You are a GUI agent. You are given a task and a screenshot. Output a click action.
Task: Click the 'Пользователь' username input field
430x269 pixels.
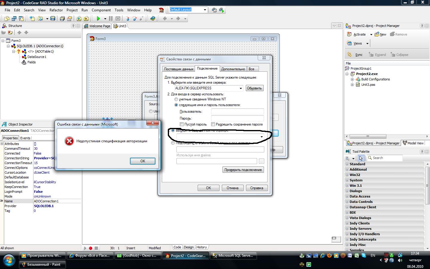(237, 111)
